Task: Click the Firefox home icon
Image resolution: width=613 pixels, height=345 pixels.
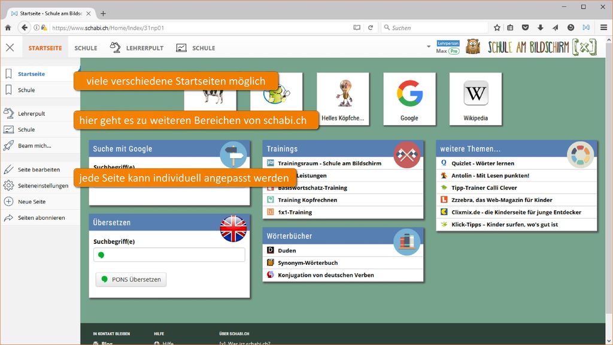Action: tap(8, 28)
